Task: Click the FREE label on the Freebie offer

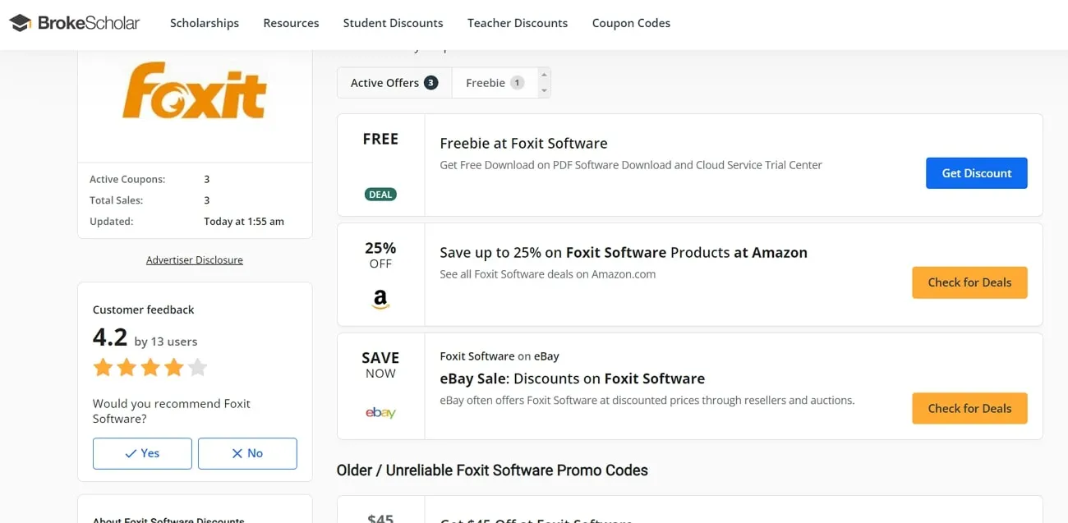Action: [380, 139]
